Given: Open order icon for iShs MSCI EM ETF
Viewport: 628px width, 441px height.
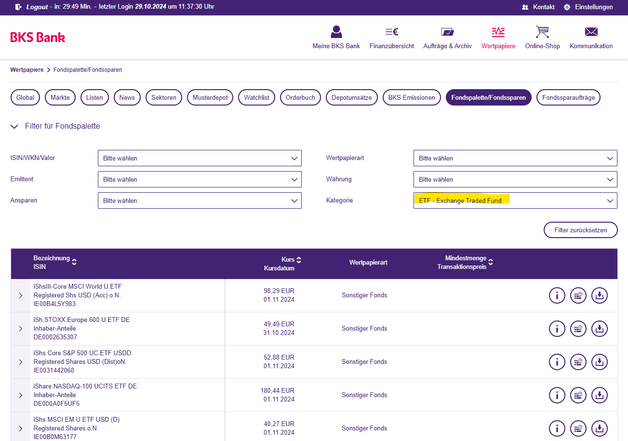Looking at the screenshot, I should pos(578,428).
